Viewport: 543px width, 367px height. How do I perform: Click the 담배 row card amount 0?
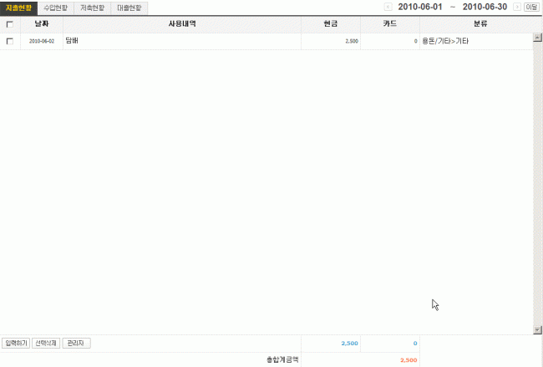click(x=415, y=41)
